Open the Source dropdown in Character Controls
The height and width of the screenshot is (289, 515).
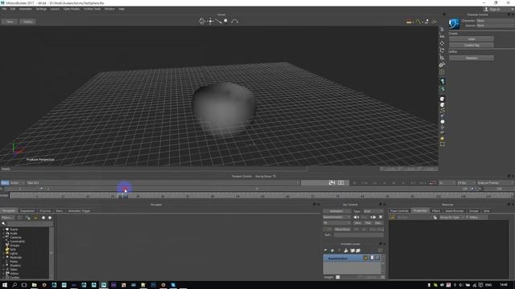495,25
